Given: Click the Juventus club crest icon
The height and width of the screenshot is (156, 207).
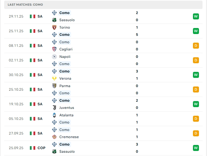Looking at the screenshot, I should [54, 108].
